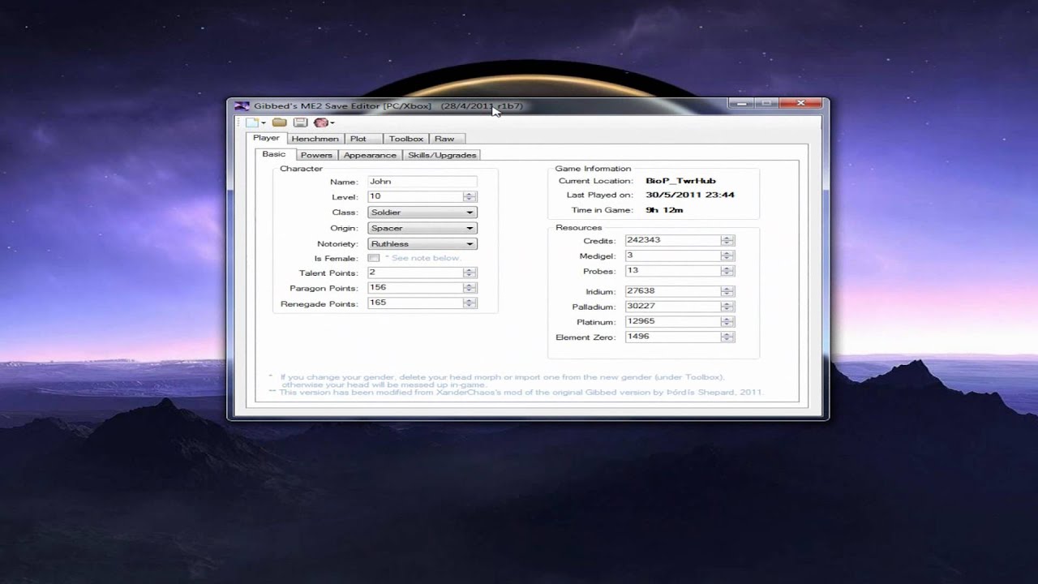Screen dimensions: 1038x584
Task: Click the Iridium value field
Action: (673, 291)
